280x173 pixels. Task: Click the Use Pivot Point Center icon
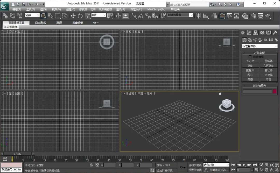pos(110,16)
